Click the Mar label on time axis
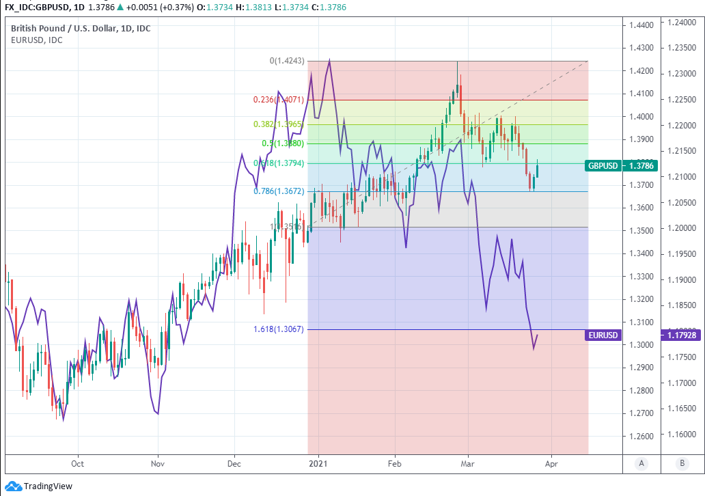This screenshot has height=496, width=705. pyautogui.click(x=467, y=463)
